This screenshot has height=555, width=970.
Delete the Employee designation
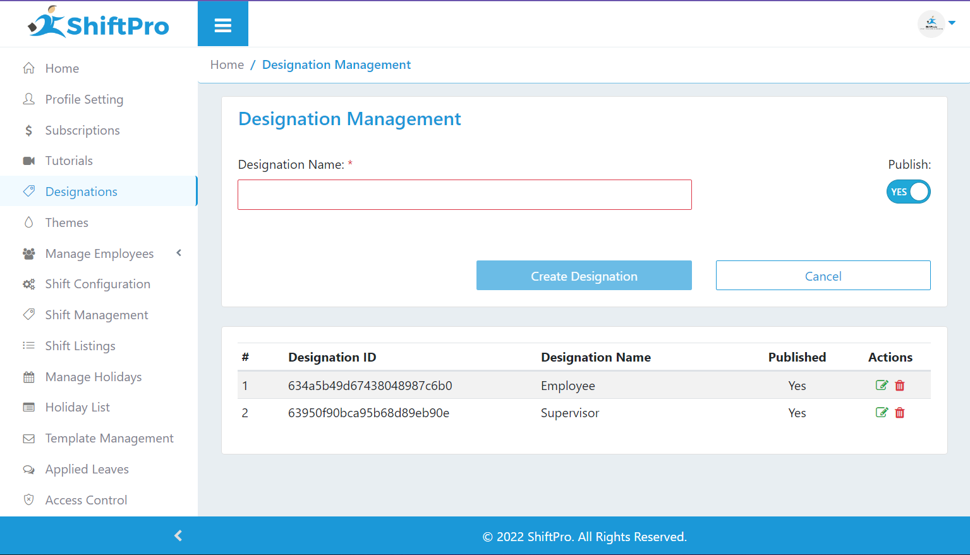tap(900, 386)
